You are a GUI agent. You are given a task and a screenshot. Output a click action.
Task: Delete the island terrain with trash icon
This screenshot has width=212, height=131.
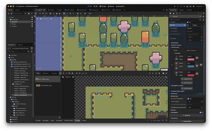tap(197, 58)
